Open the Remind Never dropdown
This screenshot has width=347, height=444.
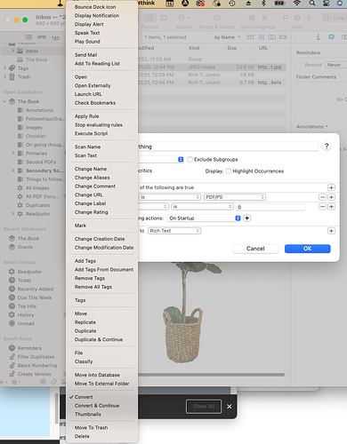(x=336, y=65)
